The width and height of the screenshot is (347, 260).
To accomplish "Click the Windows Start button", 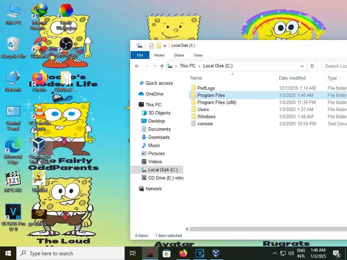I will [8, 253].
